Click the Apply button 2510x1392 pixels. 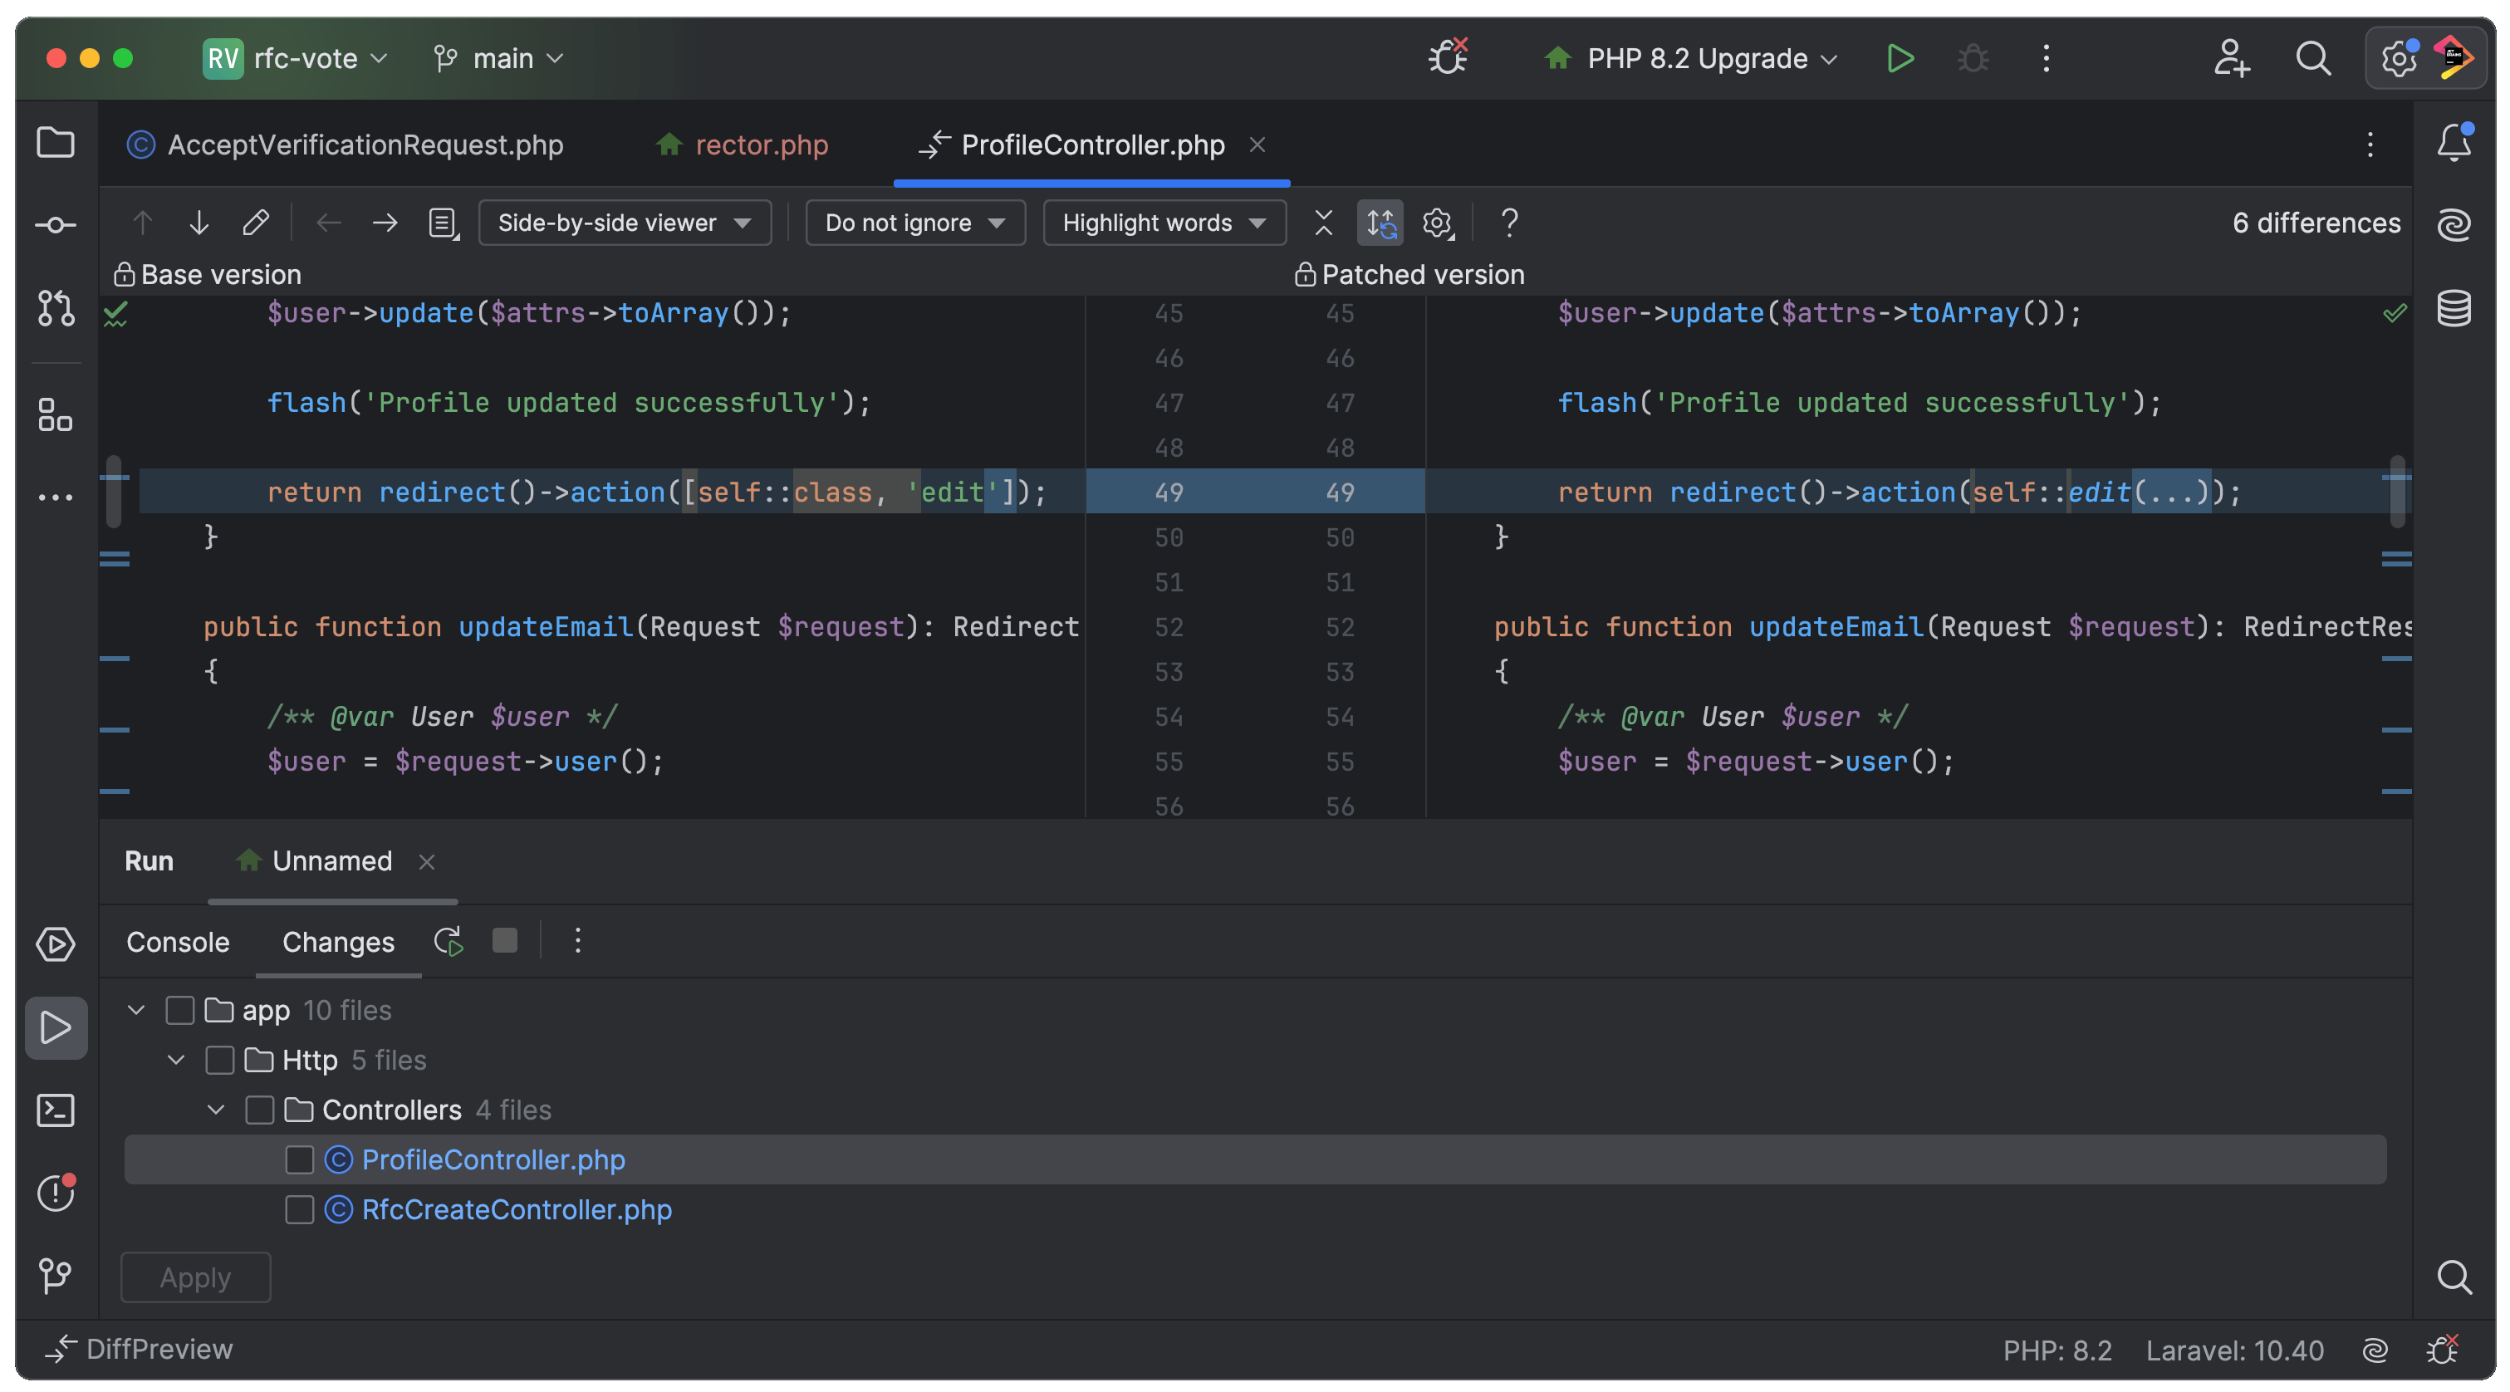[195, 1277]
